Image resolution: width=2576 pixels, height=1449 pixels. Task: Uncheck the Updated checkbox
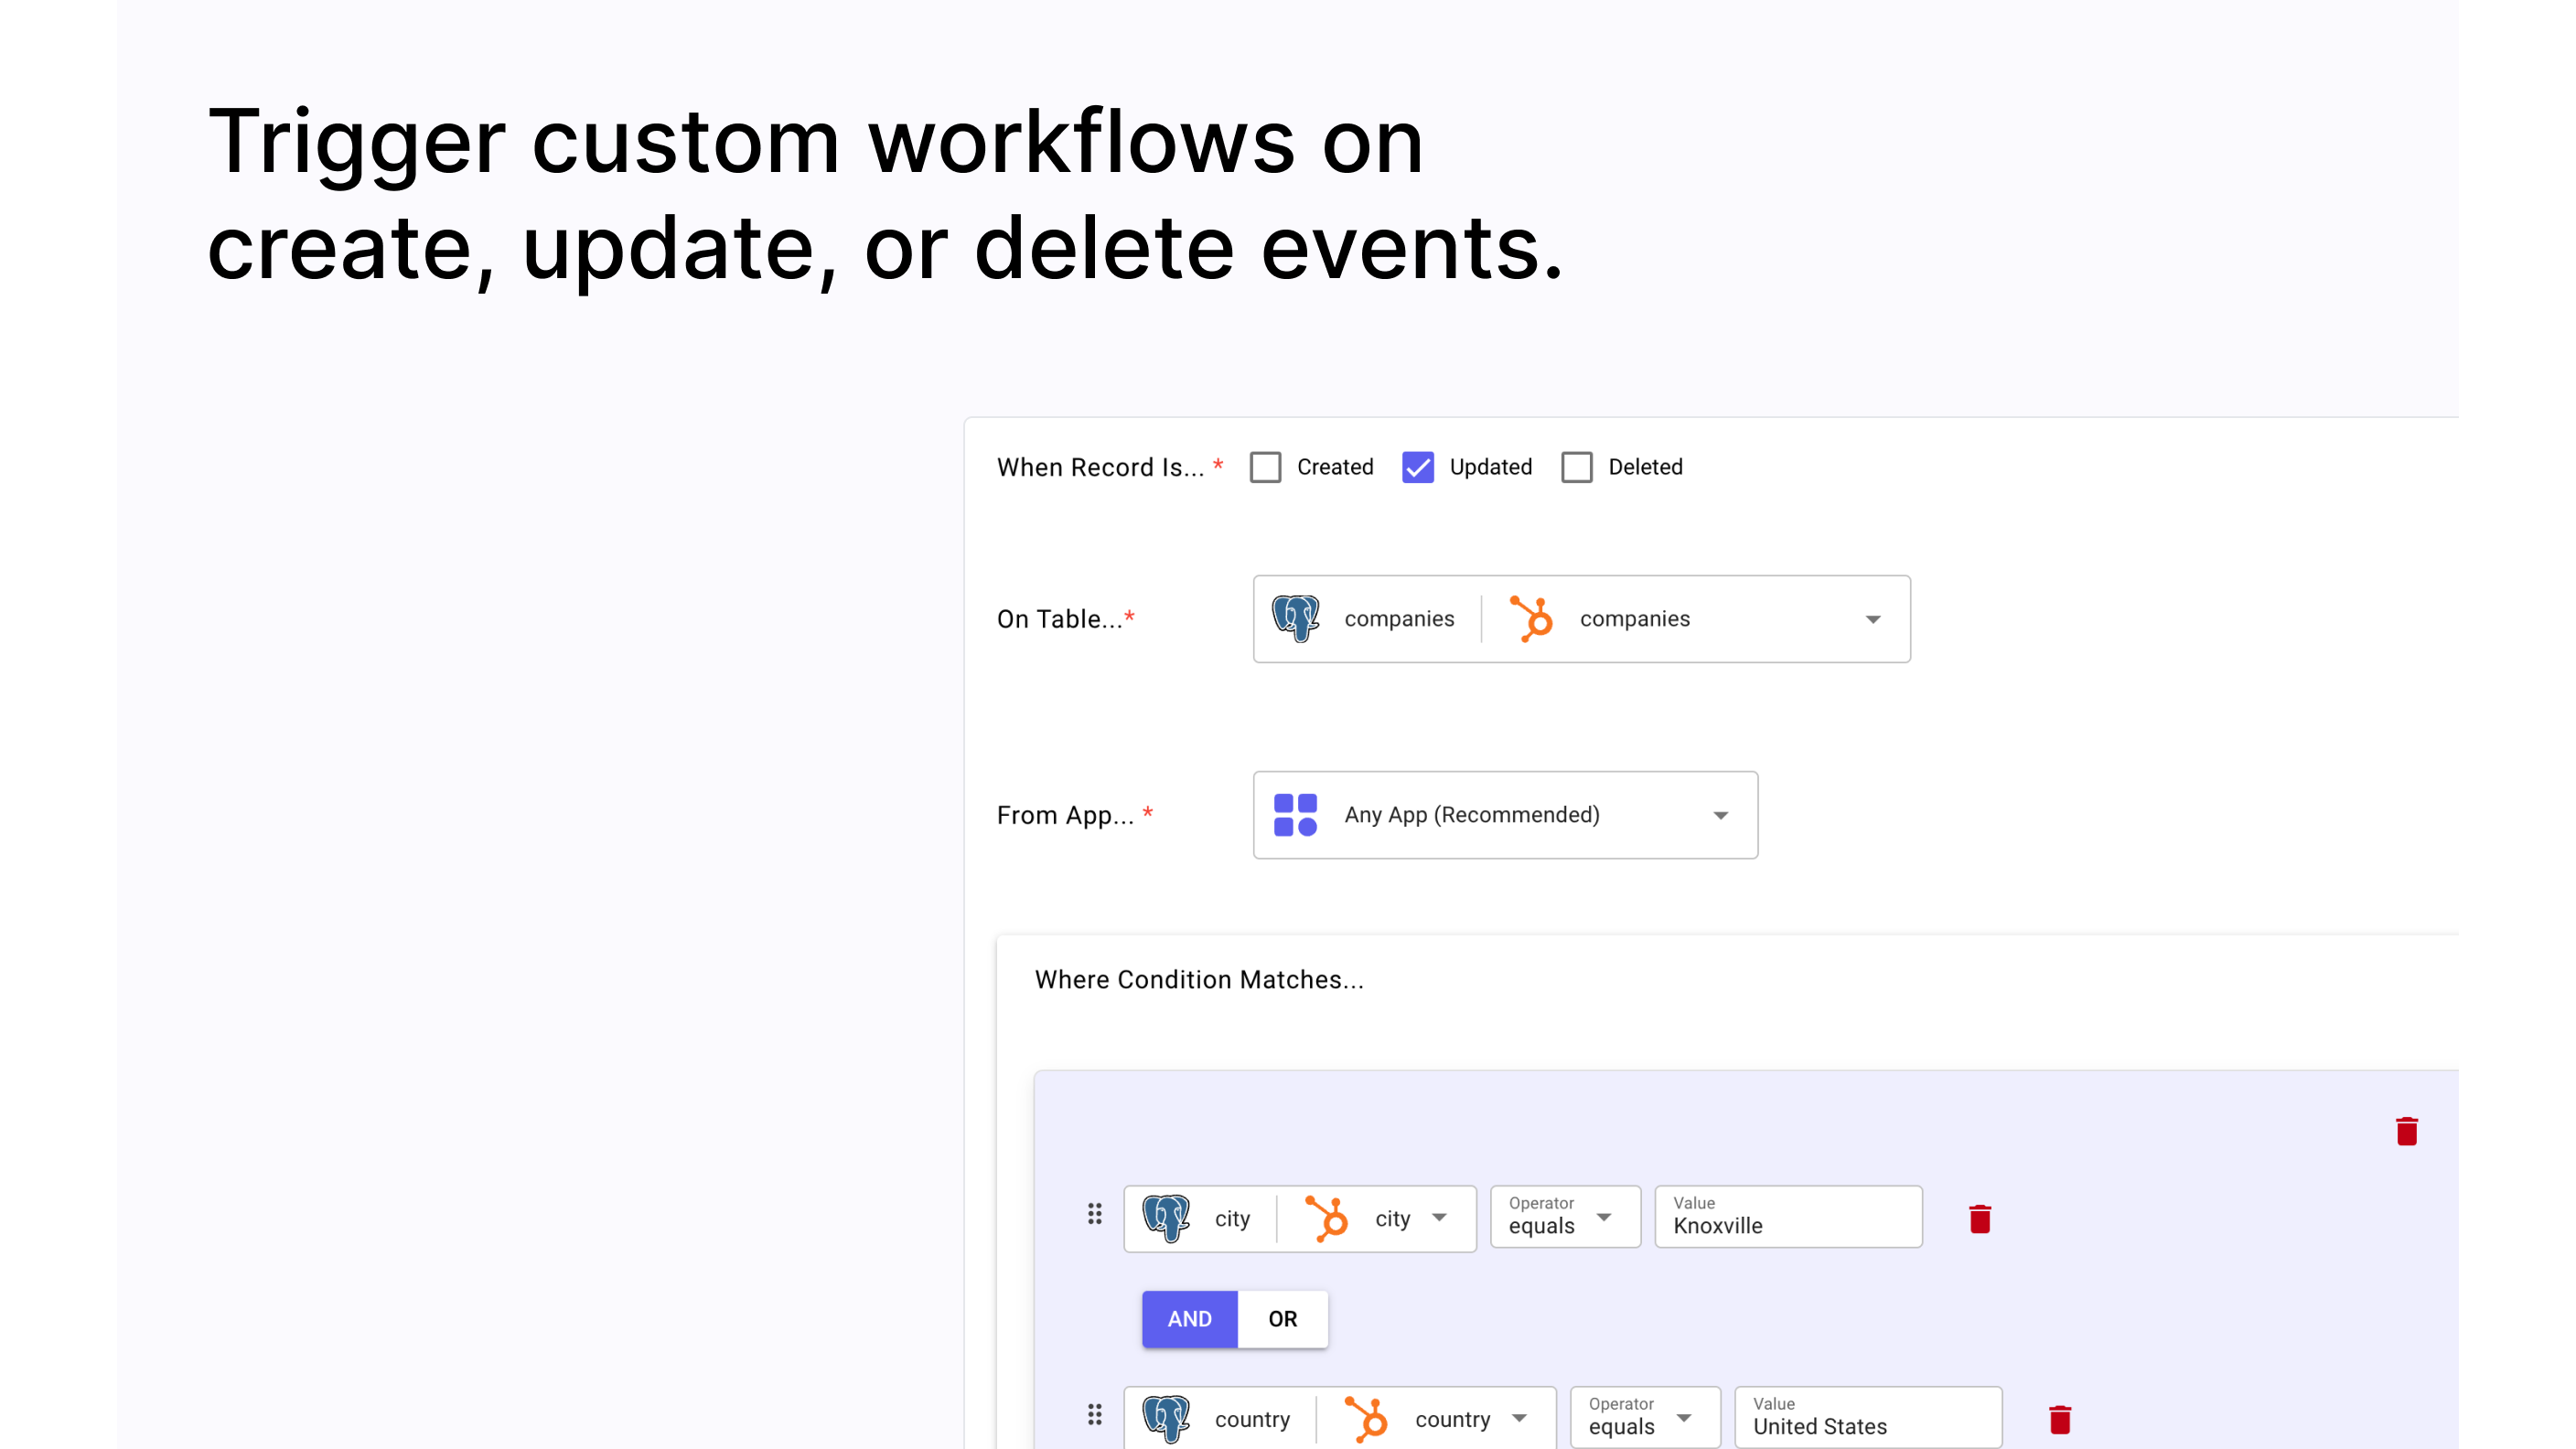pyautogui.click(x=1417, y=467)
